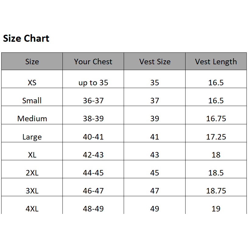Select the 2XL size row label
The height and width of the screenshot is (248, 248).
32,173
